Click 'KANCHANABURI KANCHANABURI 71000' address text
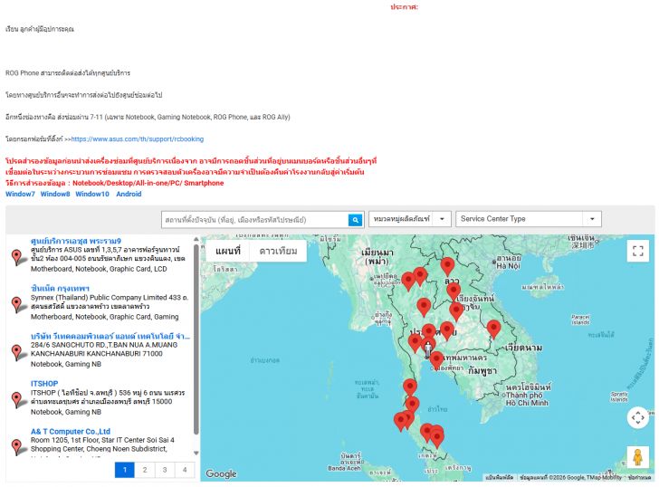Viewport: 659px width, 487px height. click(97, 354)
